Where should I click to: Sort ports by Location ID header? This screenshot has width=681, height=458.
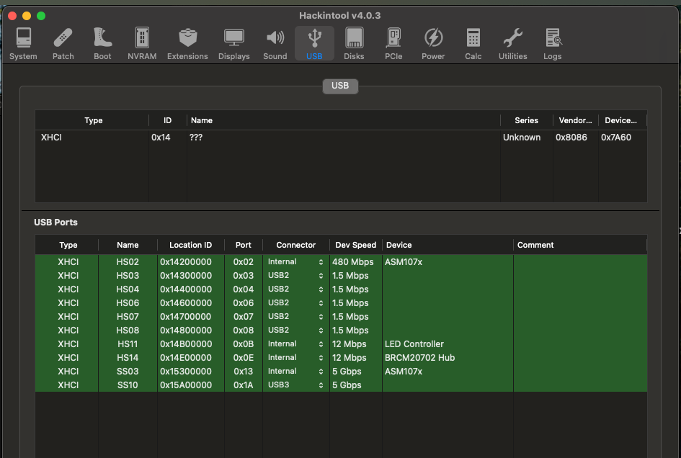point(191,245)
